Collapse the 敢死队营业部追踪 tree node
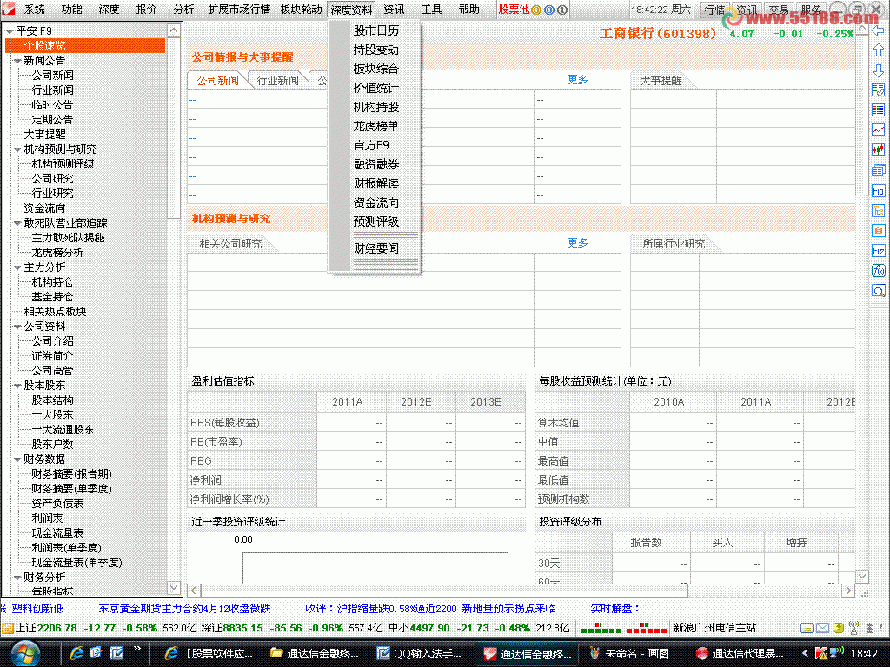890x667 pixels. (x=17, y=223)
